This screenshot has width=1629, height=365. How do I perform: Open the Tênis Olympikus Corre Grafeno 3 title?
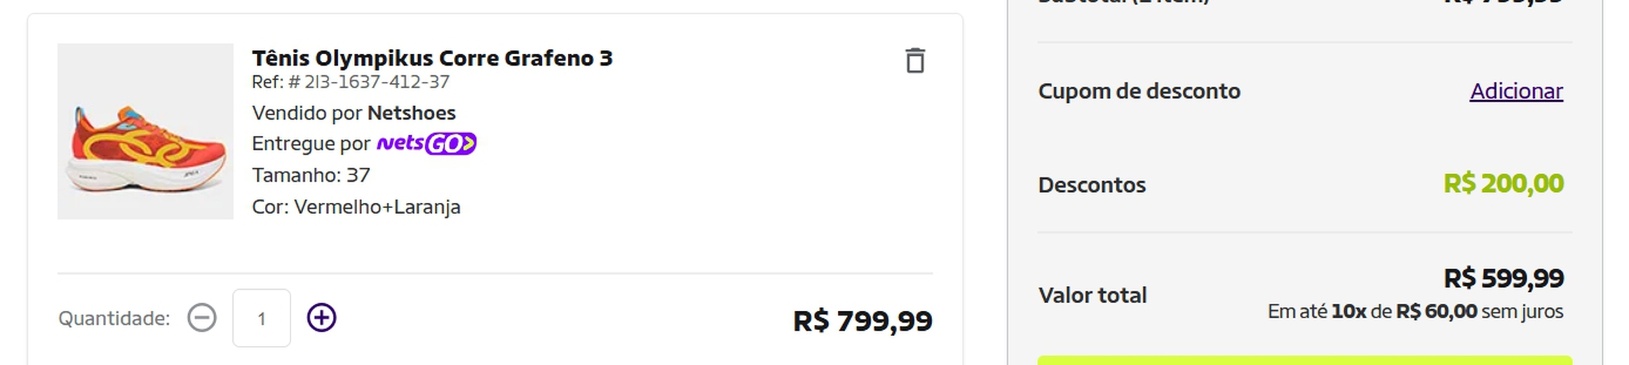(x=432, y=58)
